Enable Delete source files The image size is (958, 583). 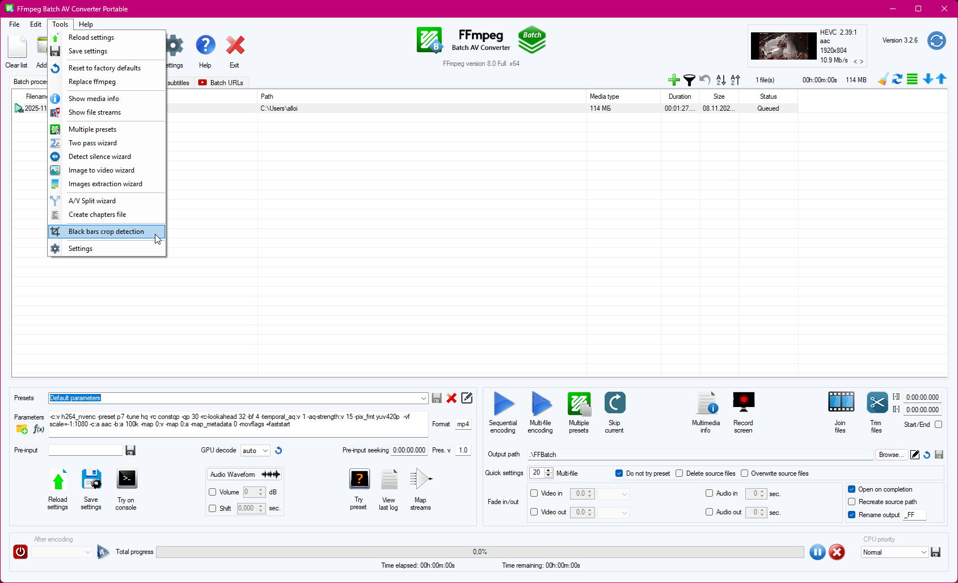point(679,473)
